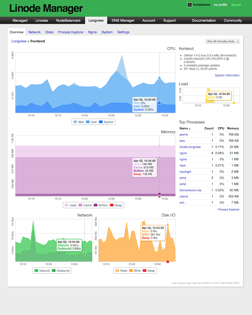252x315 pixels.
Task: Open the Past 30 minutes (live) dropdown
Action: [222, 41]
